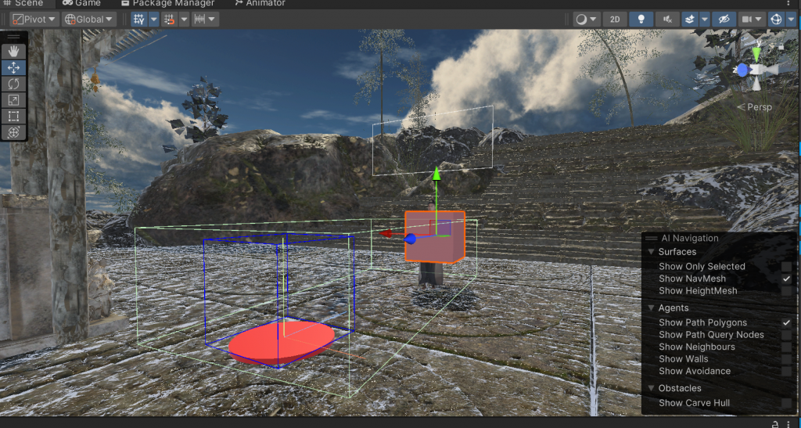801x428 pixels.
Task: Collapse the Agents section in AI Navigation
Action: pos(652,308)
